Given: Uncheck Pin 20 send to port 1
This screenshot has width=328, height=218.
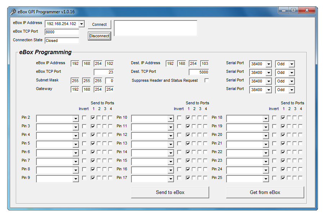Looking at the screenshot, I should 283,135.
